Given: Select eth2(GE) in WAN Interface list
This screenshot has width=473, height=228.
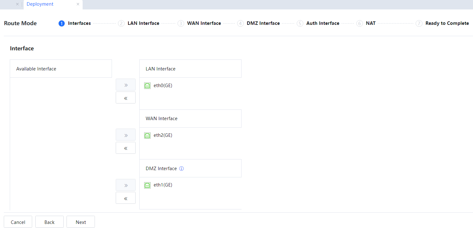Looking at the screenshot, I should point(163,136).
